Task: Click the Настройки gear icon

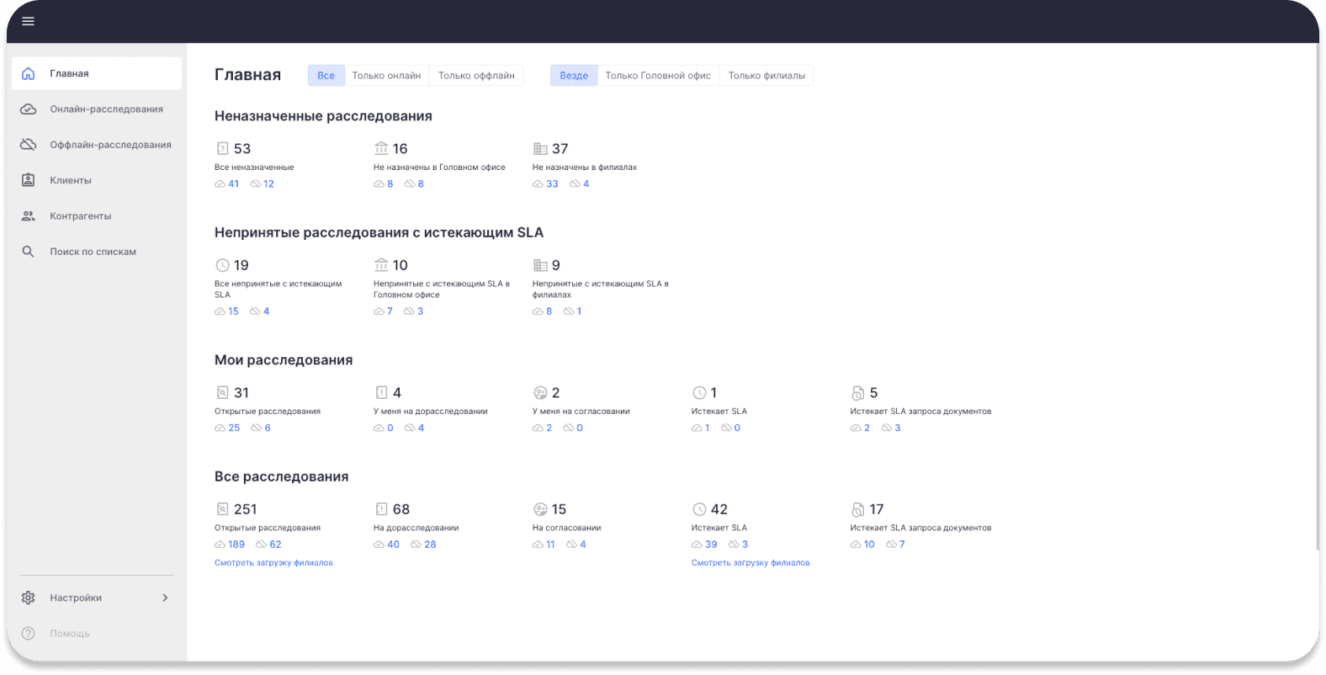Action: pos(29,598)
